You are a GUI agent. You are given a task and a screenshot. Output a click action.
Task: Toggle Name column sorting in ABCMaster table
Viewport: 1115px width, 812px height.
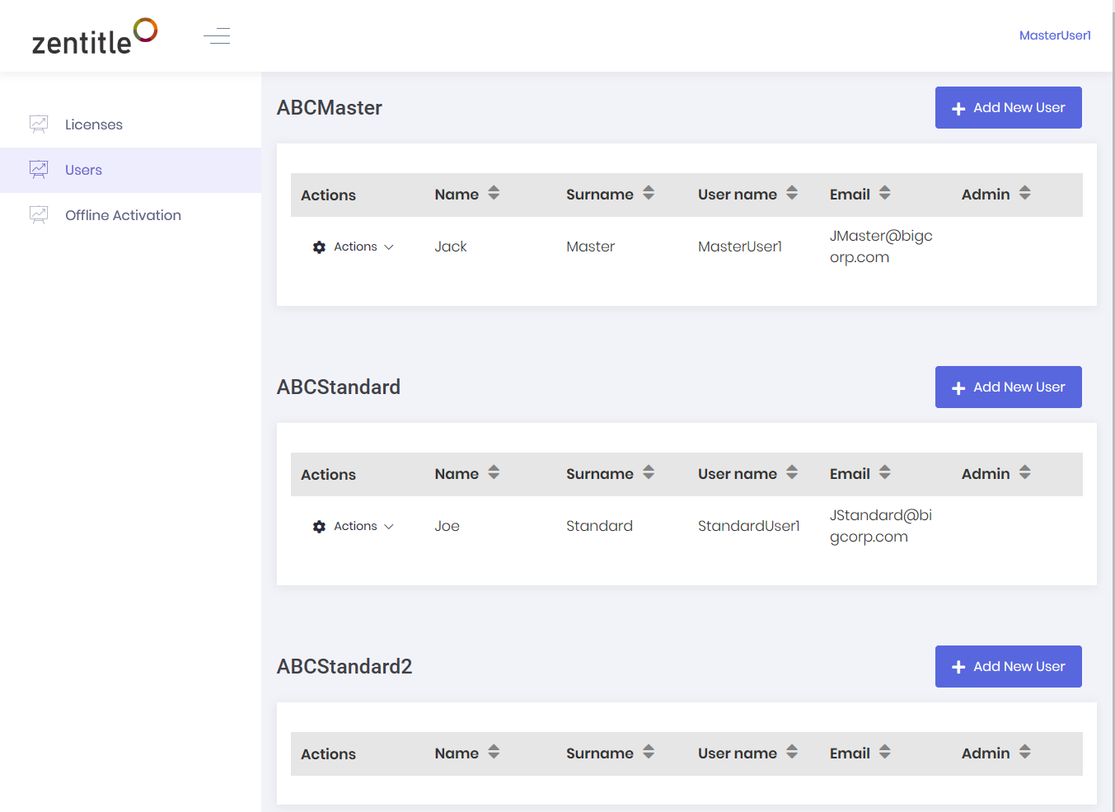point(493,193)
